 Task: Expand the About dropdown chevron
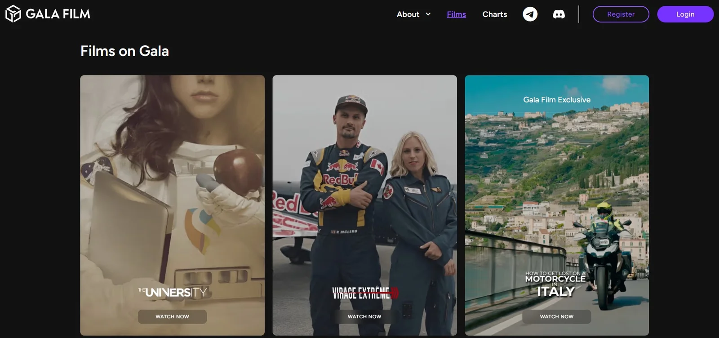tap(428, 14)
